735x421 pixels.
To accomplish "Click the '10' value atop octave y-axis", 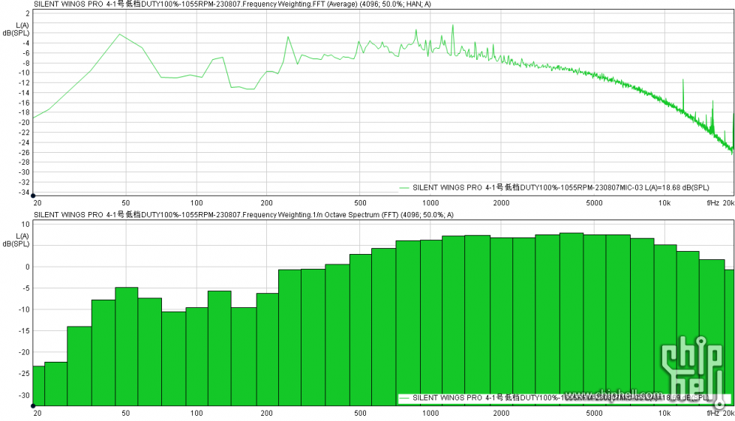I will [x=25, y=224].
